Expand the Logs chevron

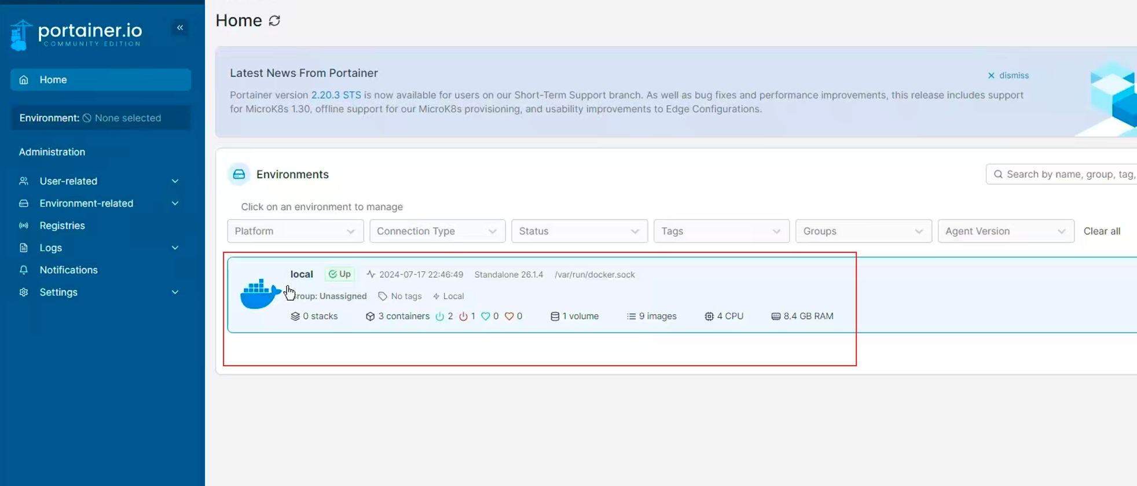point(175,248)
